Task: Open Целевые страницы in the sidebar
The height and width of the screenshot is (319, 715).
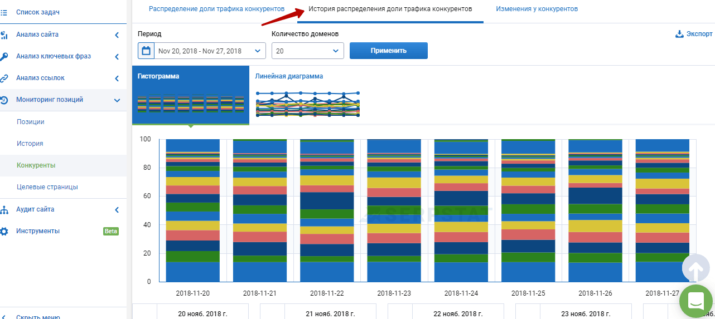Action: click(x=47, y=187)
